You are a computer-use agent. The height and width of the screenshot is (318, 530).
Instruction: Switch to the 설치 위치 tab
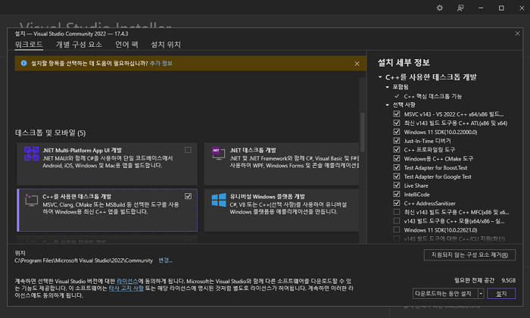coord(166,45)
